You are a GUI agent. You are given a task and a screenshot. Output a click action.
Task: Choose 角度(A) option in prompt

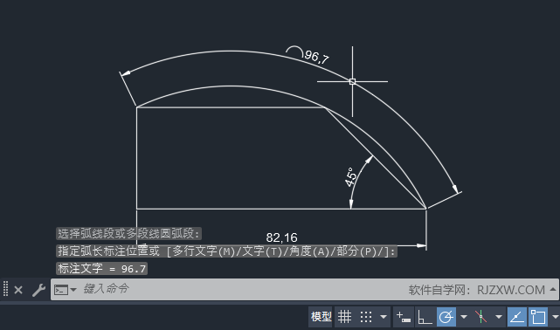click(x=309, y=251)
